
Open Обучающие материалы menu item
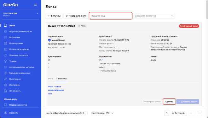point(20,31)
